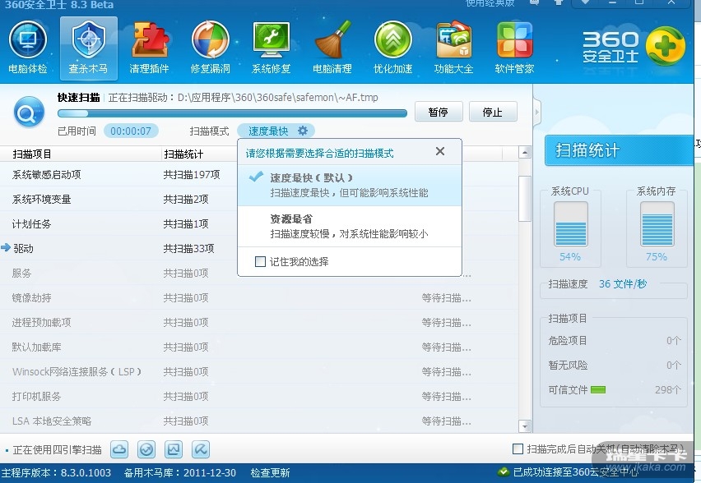Open 功能大全 features icon
The image size is (701, 483).
(x=454, y=48)
